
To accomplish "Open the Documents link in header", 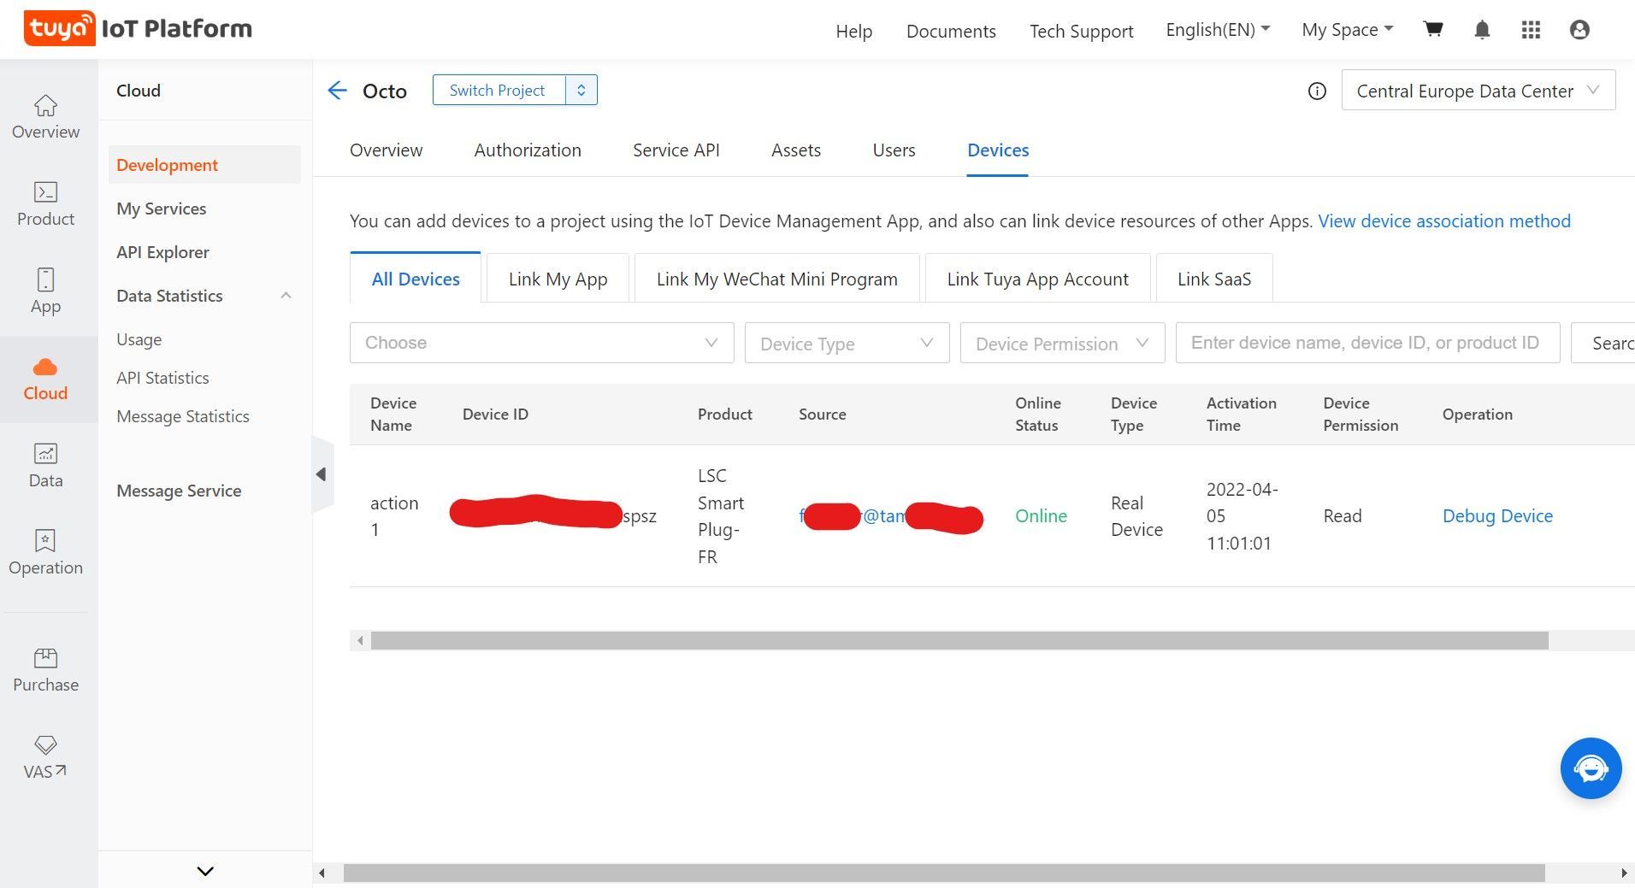I will 951,31.
